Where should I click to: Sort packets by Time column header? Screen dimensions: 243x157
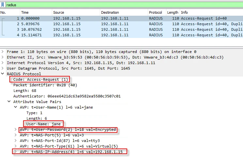(25, 12)
